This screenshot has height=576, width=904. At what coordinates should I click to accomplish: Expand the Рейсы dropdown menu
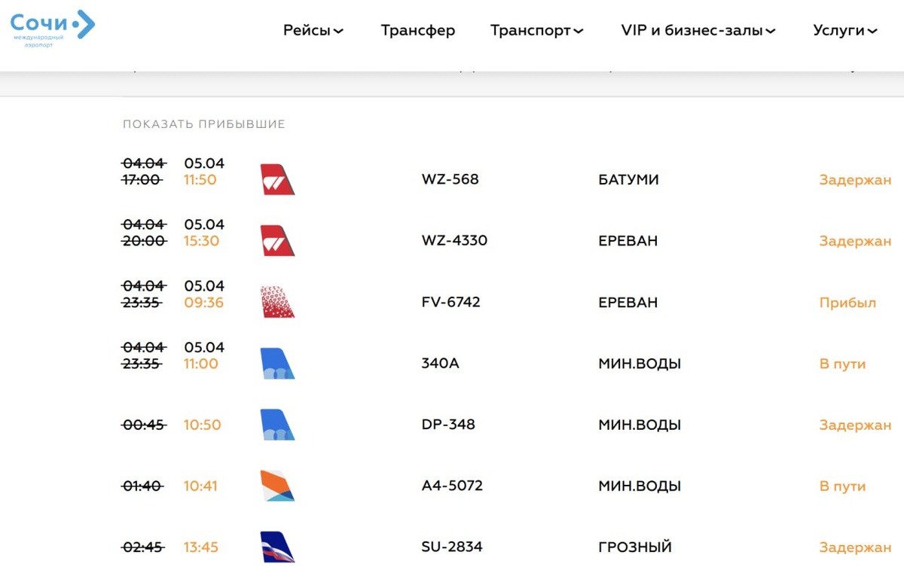coord(313,31)
